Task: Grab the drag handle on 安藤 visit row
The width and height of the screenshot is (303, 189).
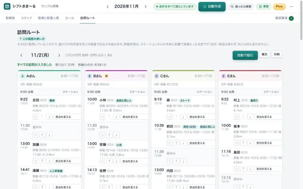Action: point(102,161)
